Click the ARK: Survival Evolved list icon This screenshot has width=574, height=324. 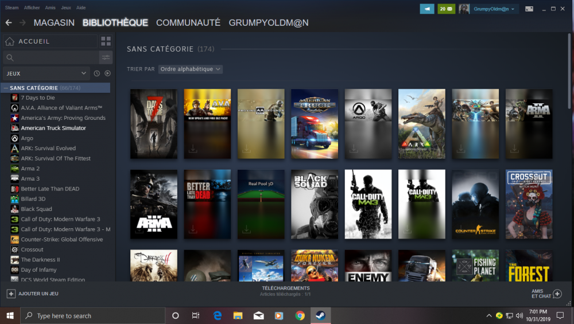pos(15,149)
